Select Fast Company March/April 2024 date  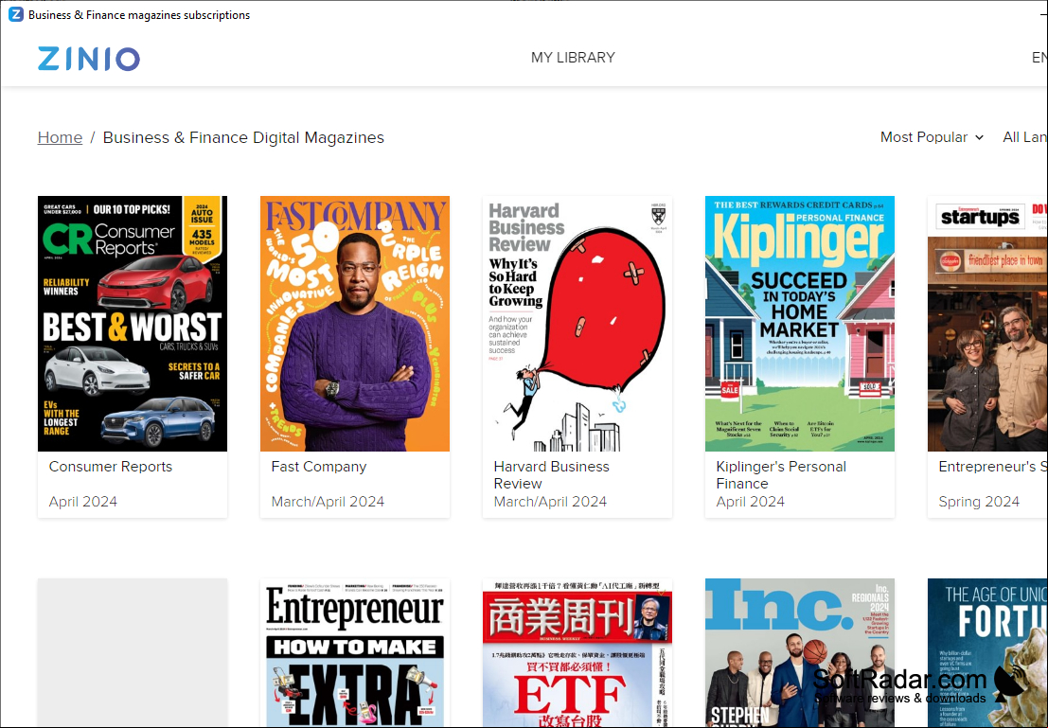click(328, 502)
